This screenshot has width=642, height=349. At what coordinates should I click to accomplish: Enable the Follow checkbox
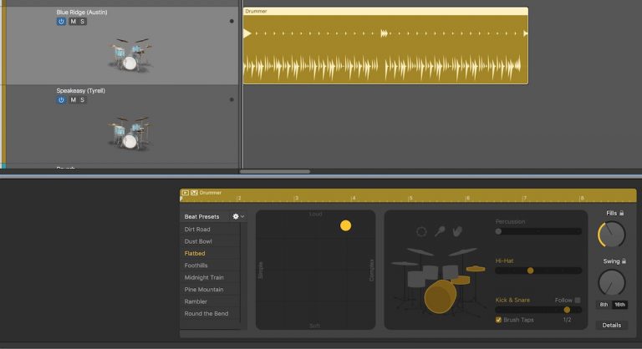coord(578,300)
